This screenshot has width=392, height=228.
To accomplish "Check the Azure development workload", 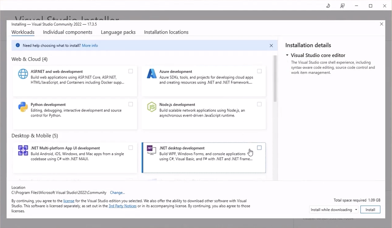I will pos(259,72).
